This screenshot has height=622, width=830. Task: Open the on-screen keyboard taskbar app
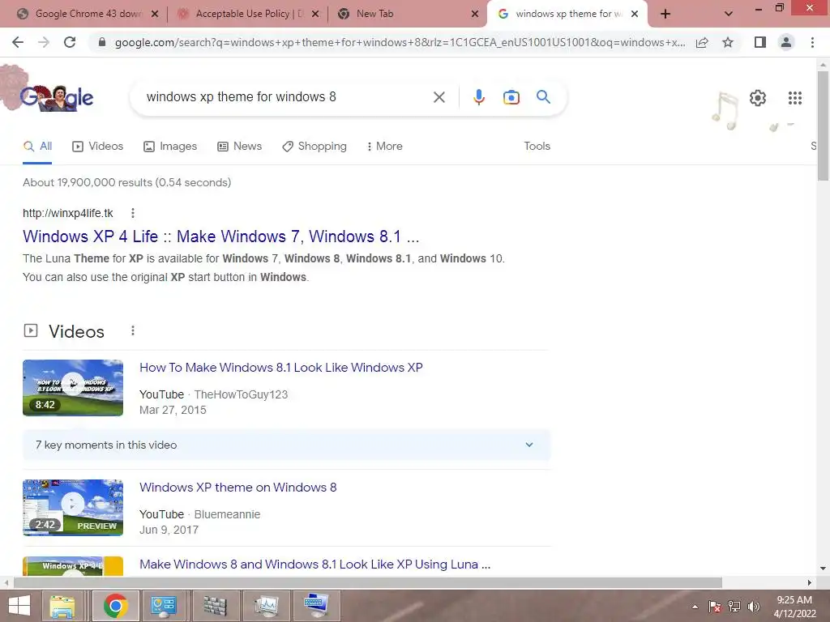[x=316, y=606]
